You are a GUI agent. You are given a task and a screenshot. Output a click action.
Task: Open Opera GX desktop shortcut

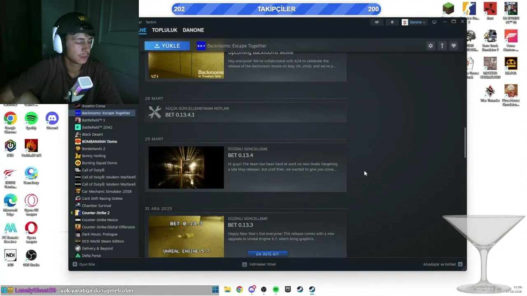tap(31, 205)
